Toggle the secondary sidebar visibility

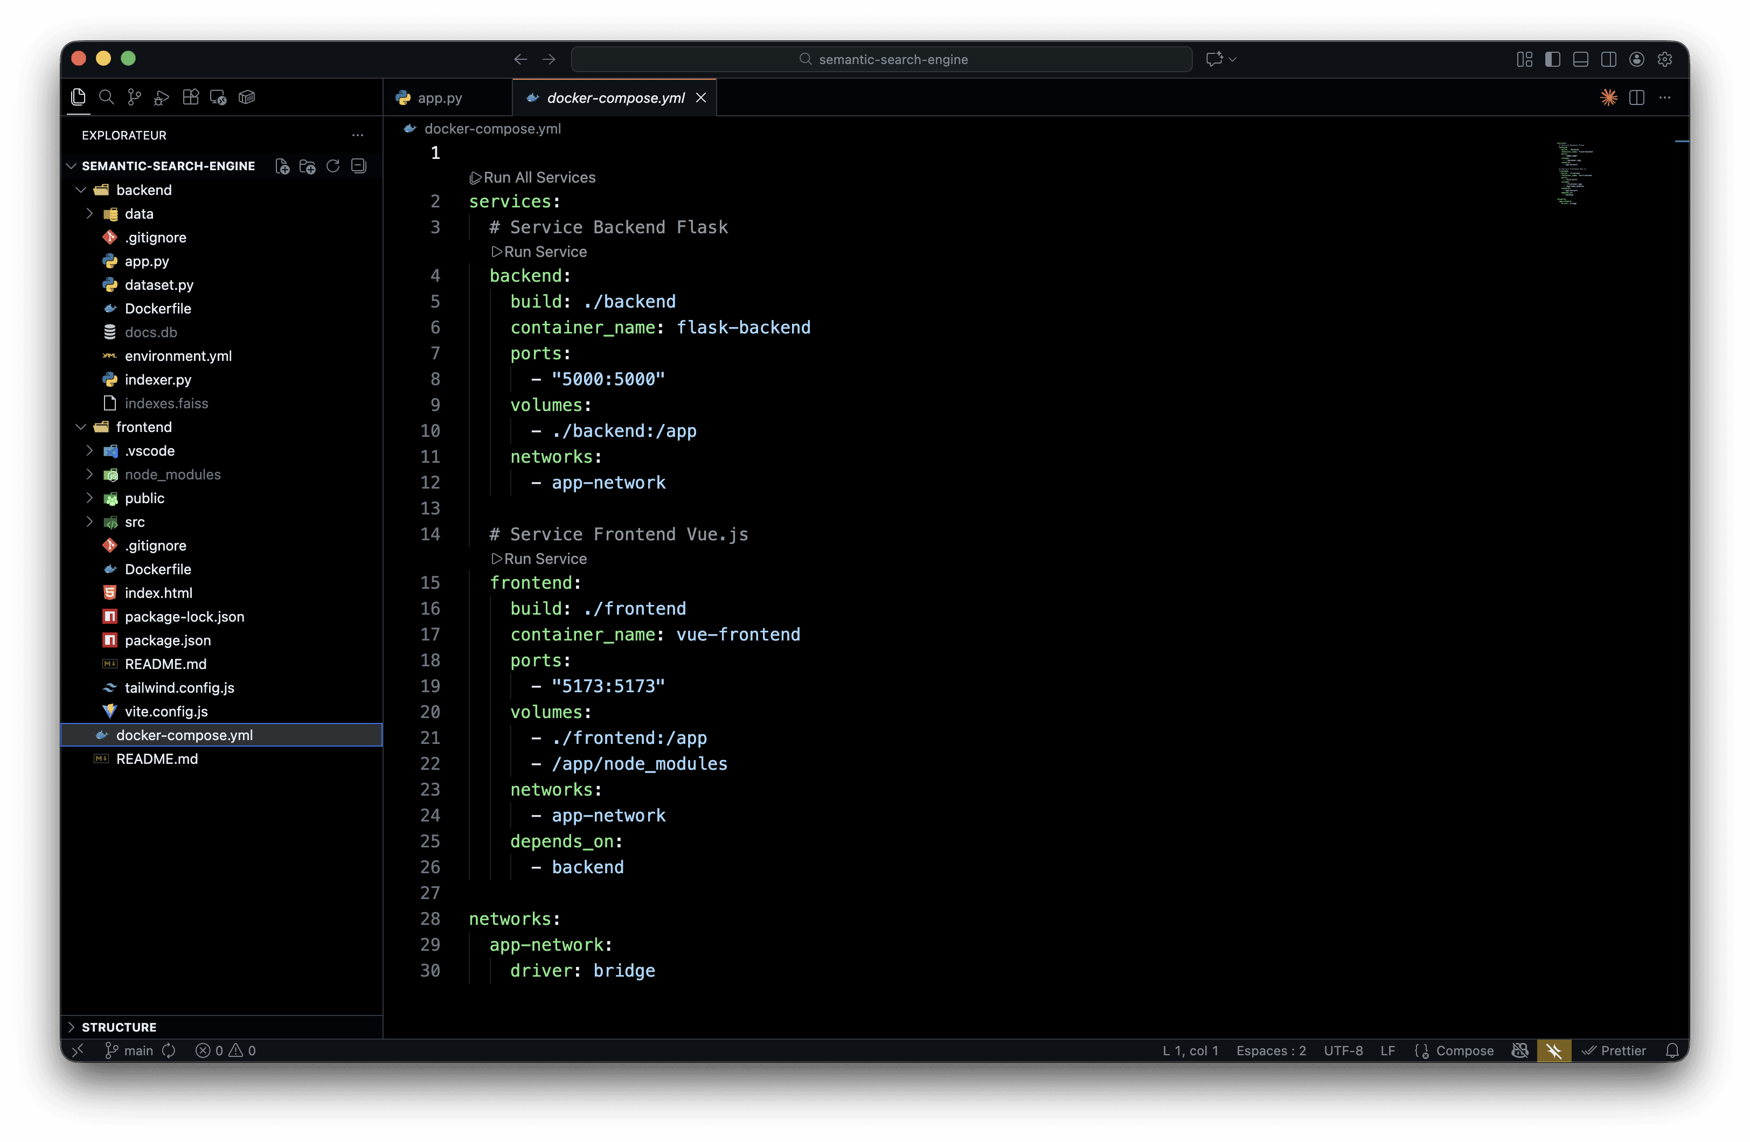(1608, 60)
